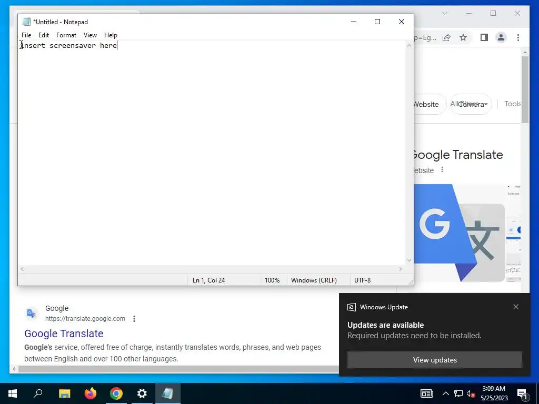
Task: Launch Firefox from taskbar
Action: (x=91, y=393)
